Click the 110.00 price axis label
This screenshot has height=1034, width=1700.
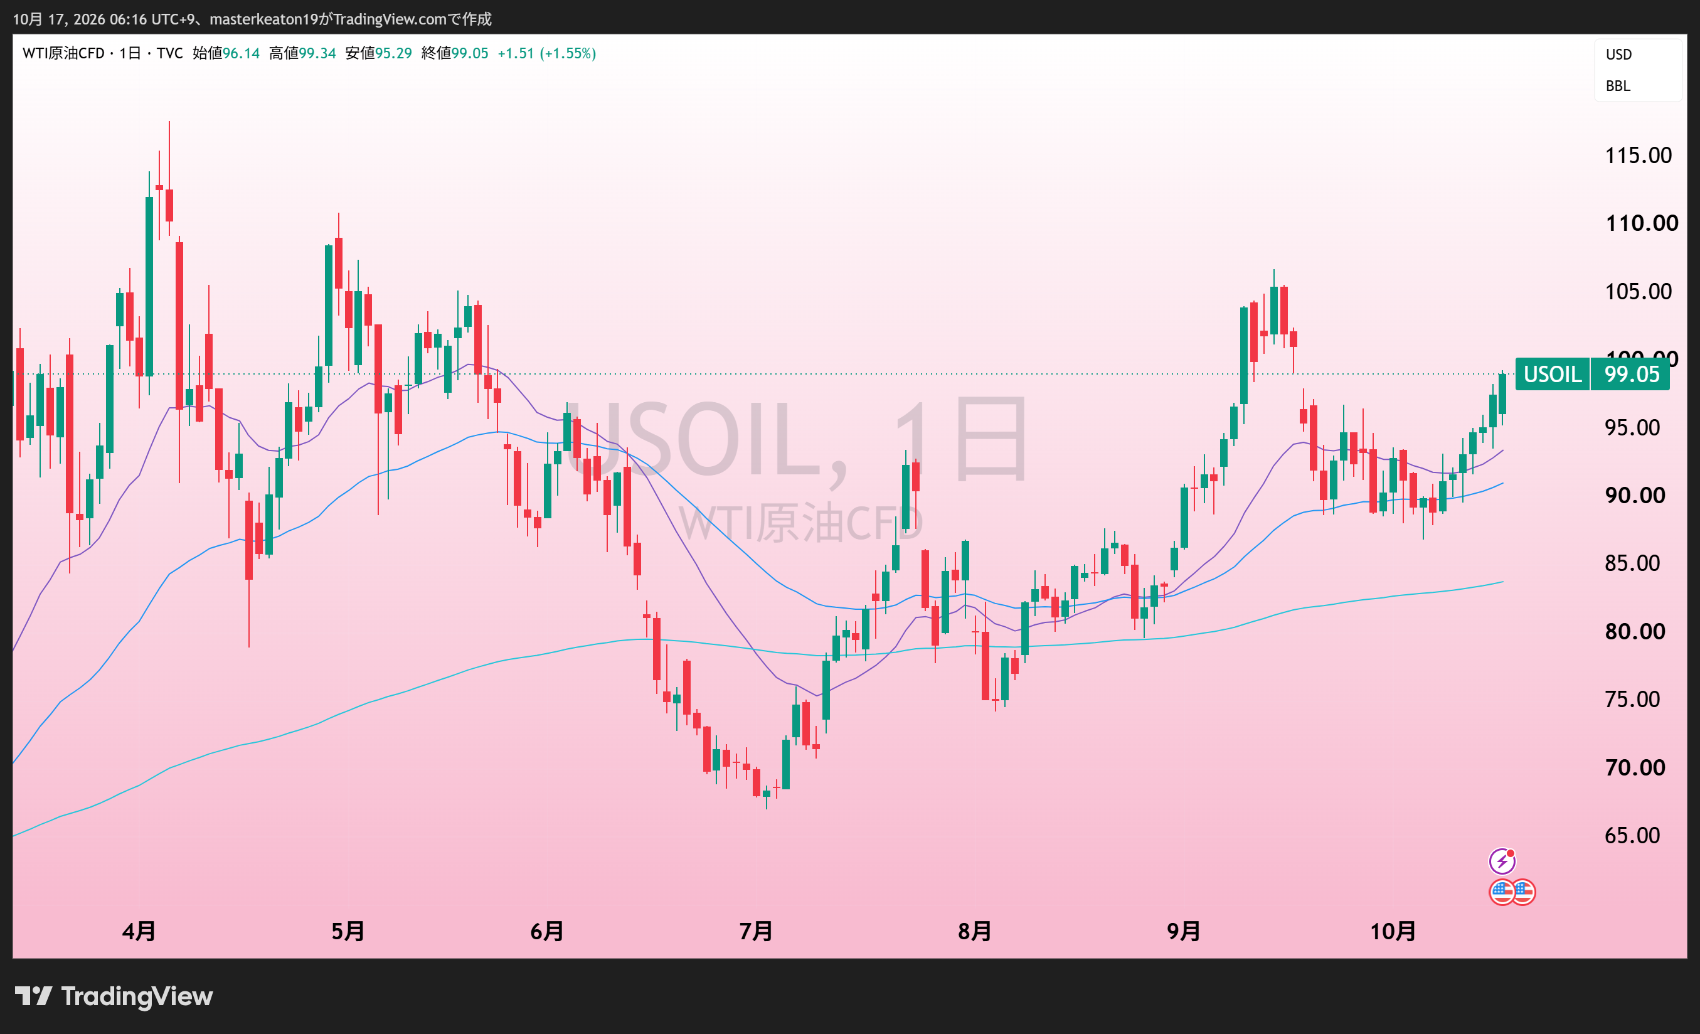point(1642,223)
